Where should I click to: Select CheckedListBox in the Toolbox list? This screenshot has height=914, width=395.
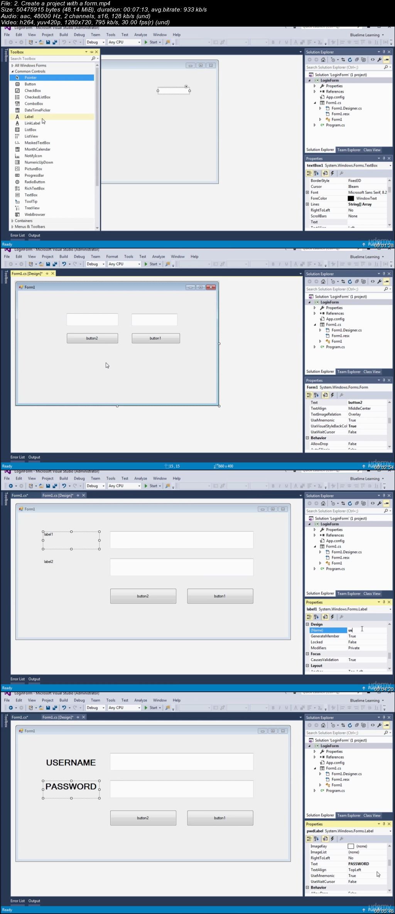tap(52, 97)
